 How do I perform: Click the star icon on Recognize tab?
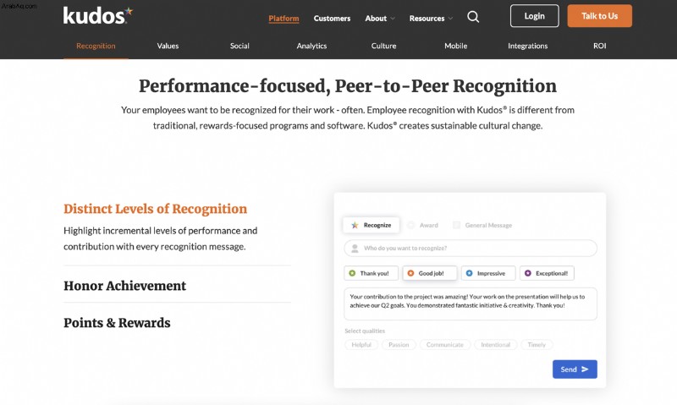coord(355,225)
